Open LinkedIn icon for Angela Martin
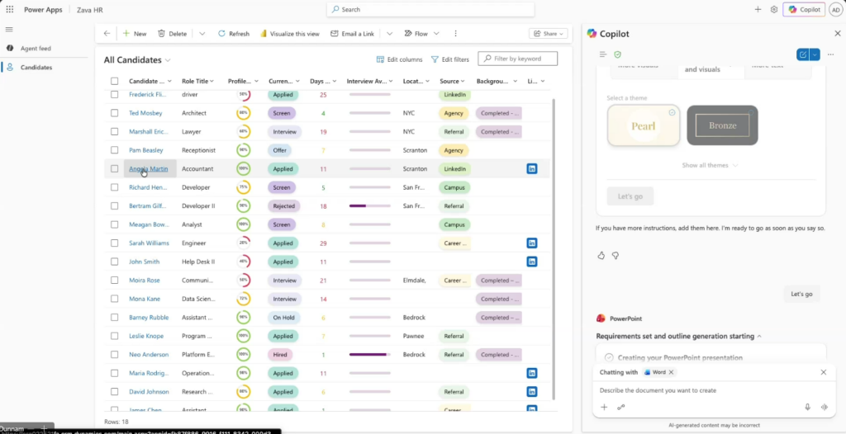 [531, 169]
